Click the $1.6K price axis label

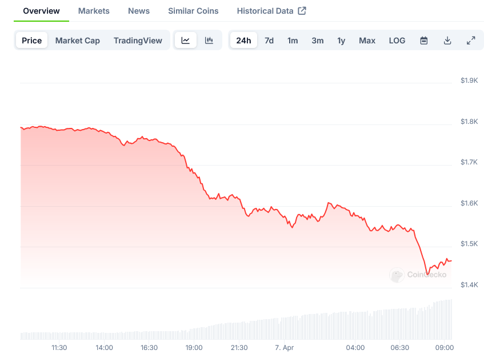coord(469,203)
